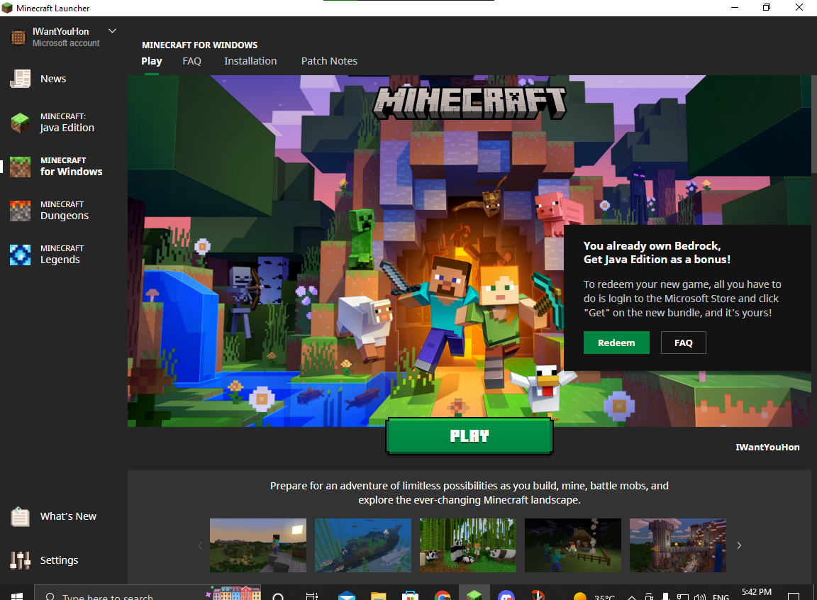The height and width of the screenshot is (600, 817).
Task: Switch to the Installation tab
Action: pos(250,61)
